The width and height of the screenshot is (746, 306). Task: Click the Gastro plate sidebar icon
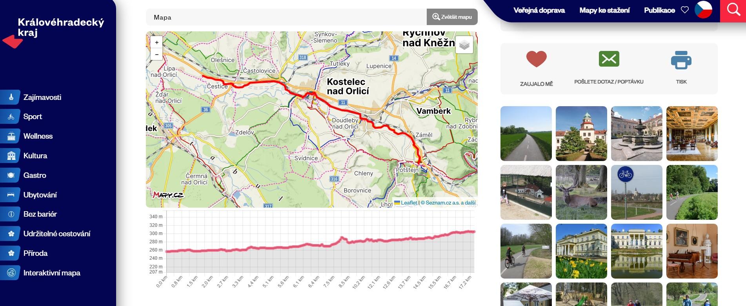(11, 175)
